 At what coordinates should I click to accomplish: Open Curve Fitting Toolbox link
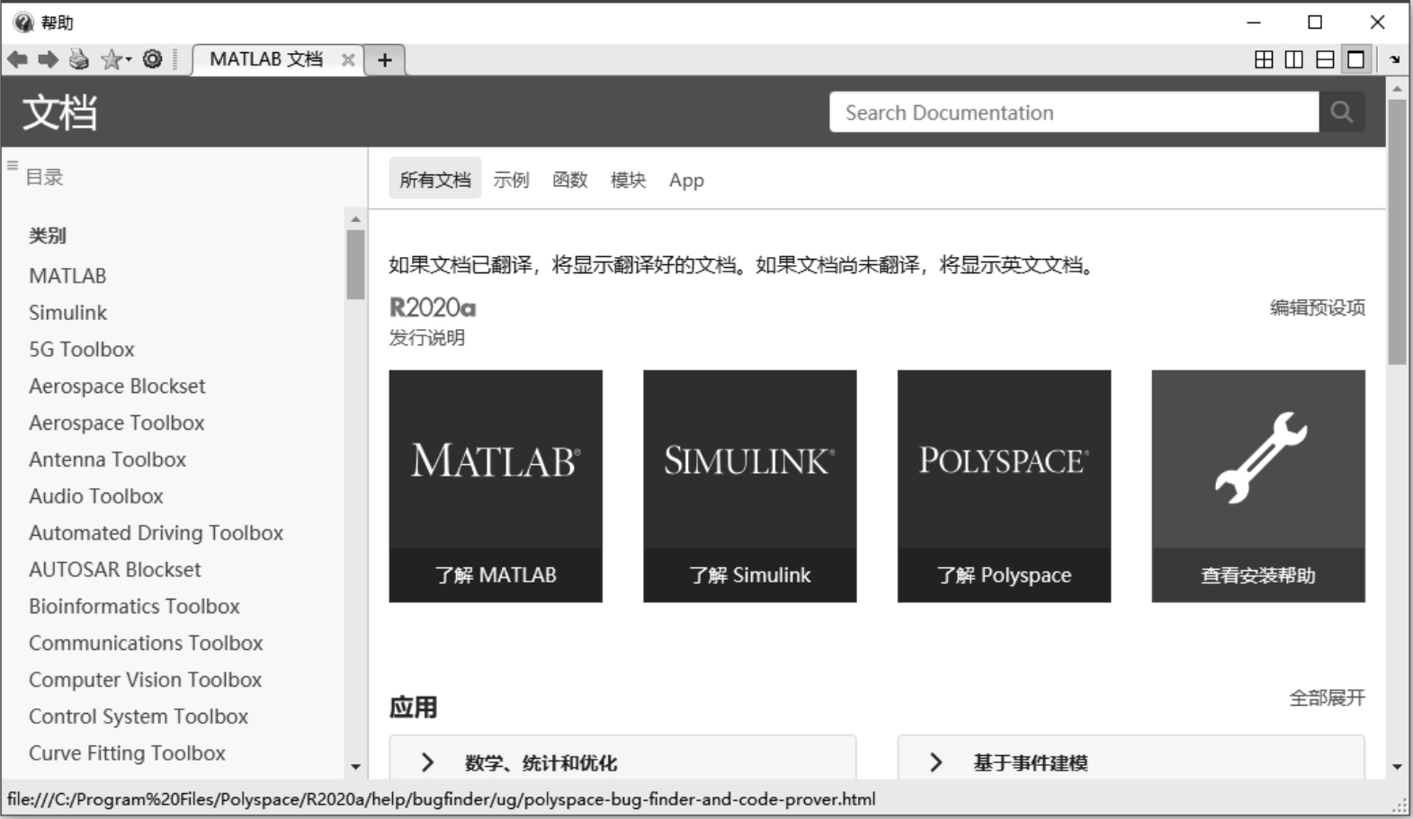click(x=127, y=753)
